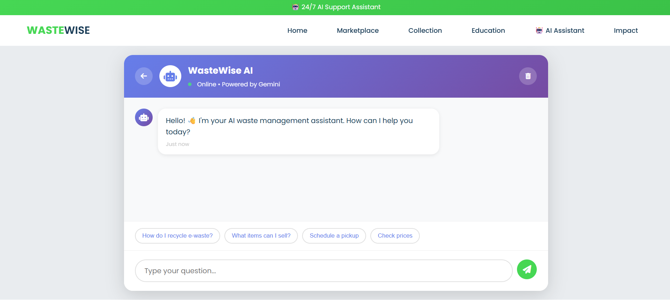The width and height of the screenshot is (670, 300).
Task: Send message with paper plane button
Action: [x=527, y=269]
